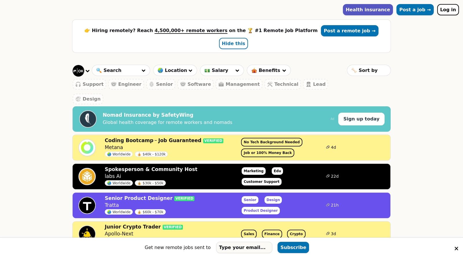Click the tent icon in Benefits filter
463x260 pixels.
(x=254, y=70)
